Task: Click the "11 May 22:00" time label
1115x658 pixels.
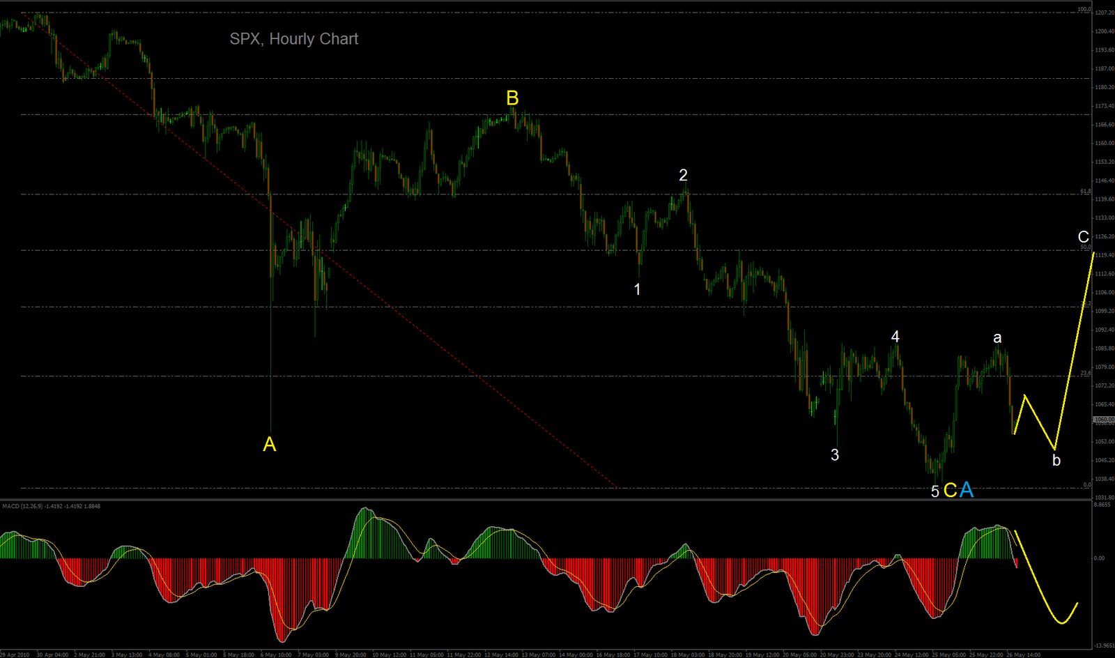Action: 463,655
